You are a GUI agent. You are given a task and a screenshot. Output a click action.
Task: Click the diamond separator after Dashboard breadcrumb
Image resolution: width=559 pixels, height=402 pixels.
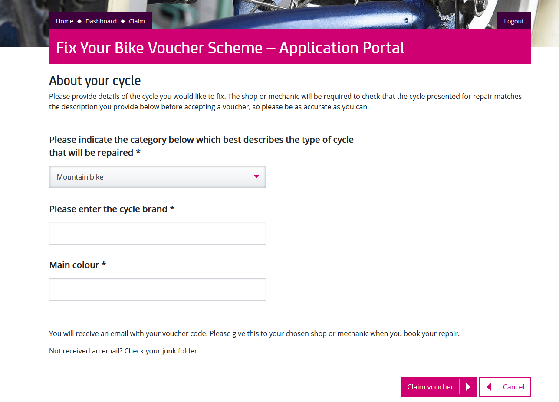pos(122,21)
